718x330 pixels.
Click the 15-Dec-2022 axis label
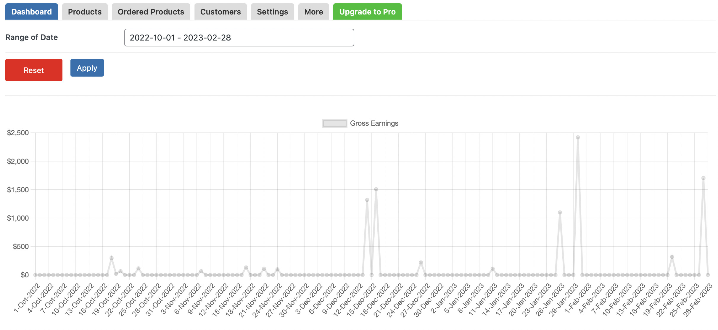pyautogui.click(x=361, y=300)
